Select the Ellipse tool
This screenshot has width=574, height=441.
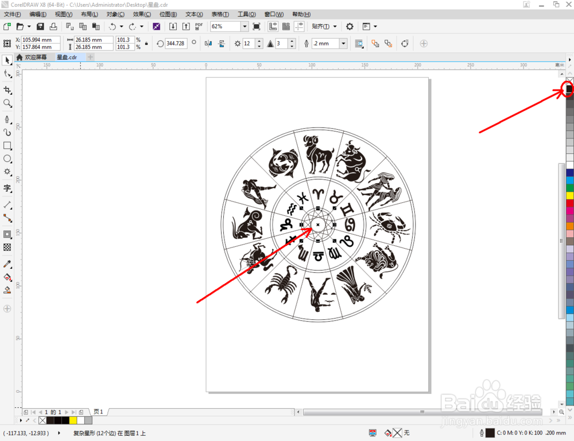[7, 158]
